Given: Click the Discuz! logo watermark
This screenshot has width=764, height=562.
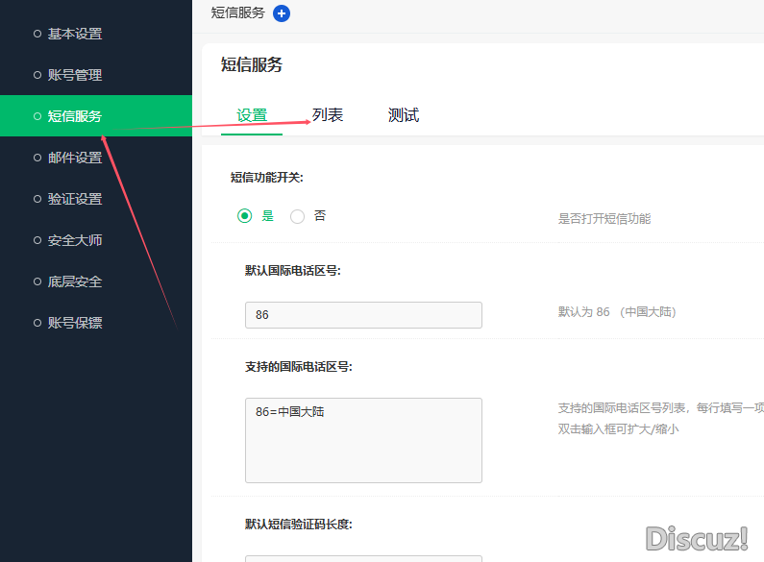Looking at the screenshot, I should tap(697, 538).
